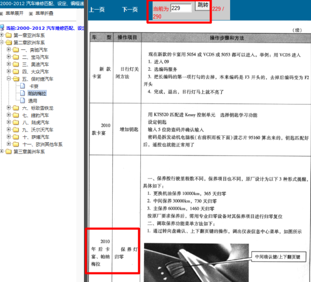This screenshot has width=311, height=282.
Task: Expand 六、标致雪铁龙 node
Action: pyautogui.click(x=9, y=108)
